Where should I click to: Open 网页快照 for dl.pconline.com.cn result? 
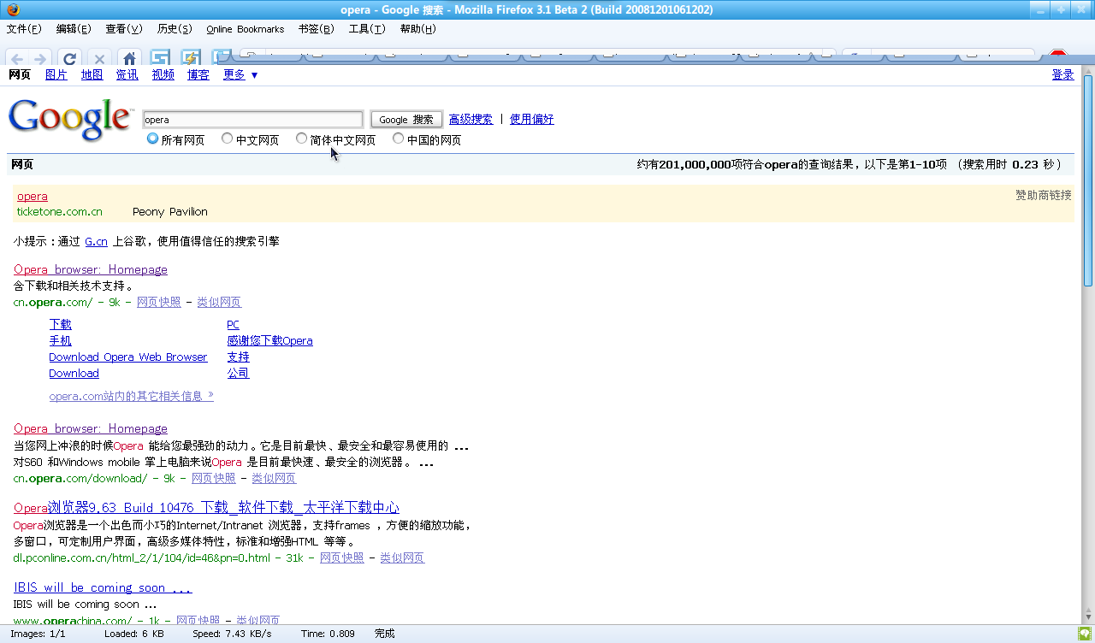pyautogui.click(x=342, y=558)
